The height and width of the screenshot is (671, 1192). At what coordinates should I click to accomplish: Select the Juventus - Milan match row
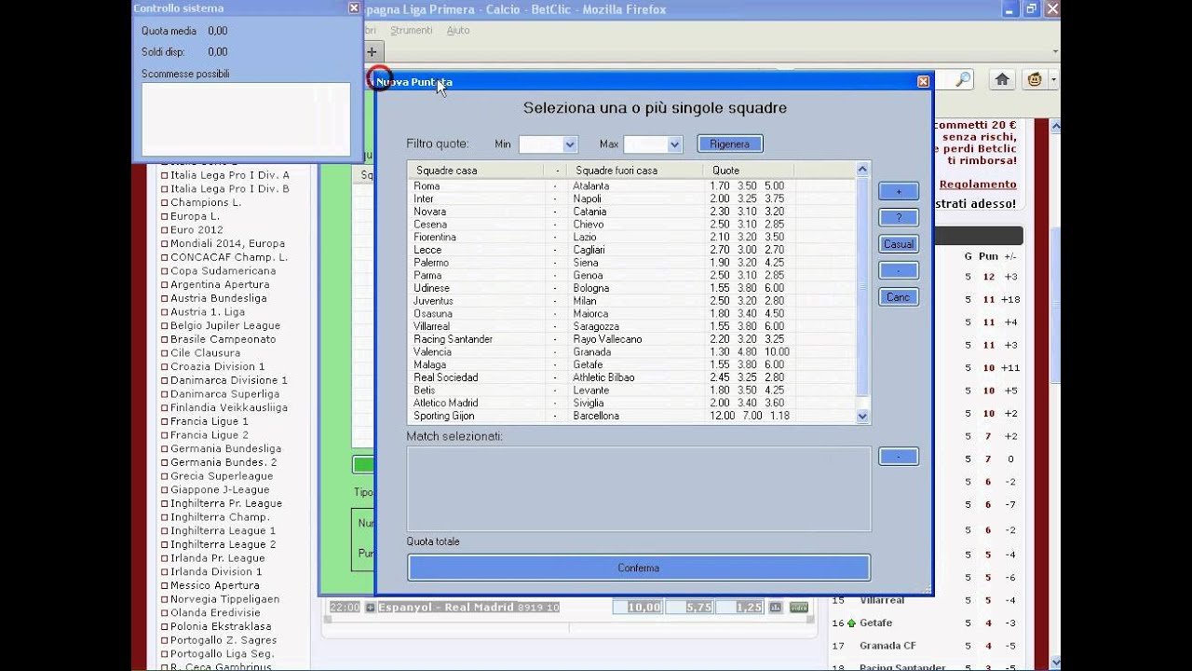point(631,301)
